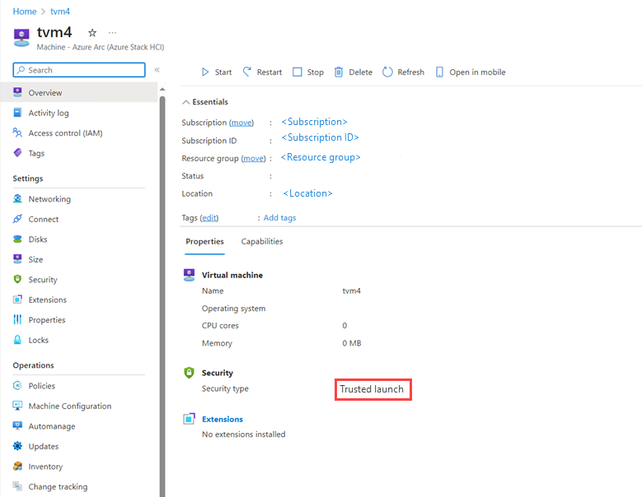Screen dimensions: 642x497
Task: Open Machine Configuration
Action: click(x=69, y=406)
